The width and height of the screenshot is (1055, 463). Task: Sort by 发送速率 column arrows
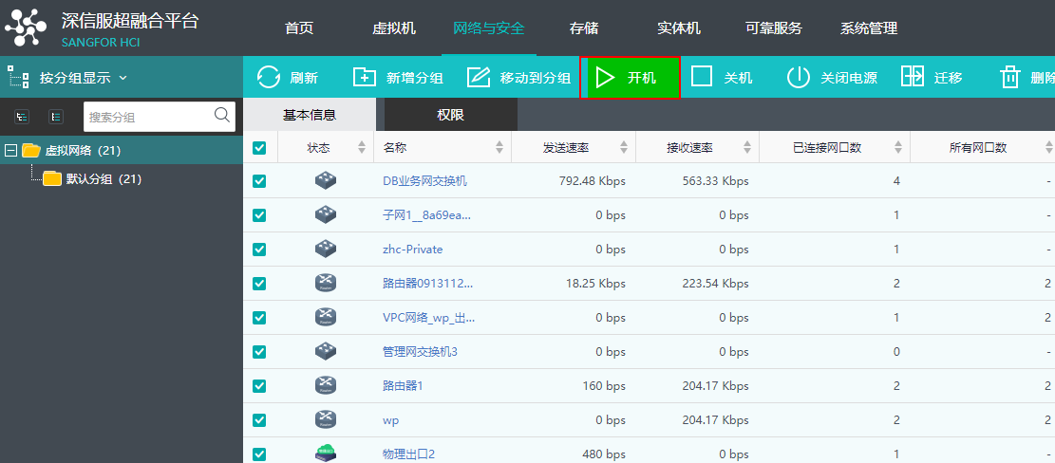tap(624, 148)
